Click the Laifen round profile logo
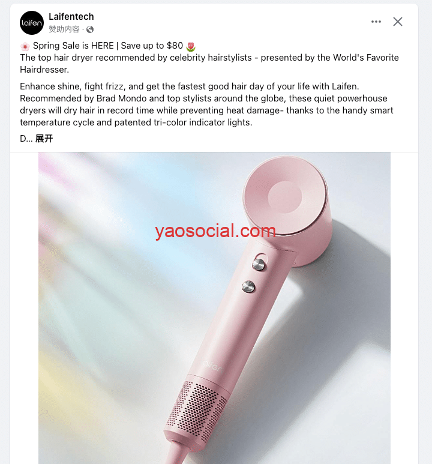 pos(32,23)
